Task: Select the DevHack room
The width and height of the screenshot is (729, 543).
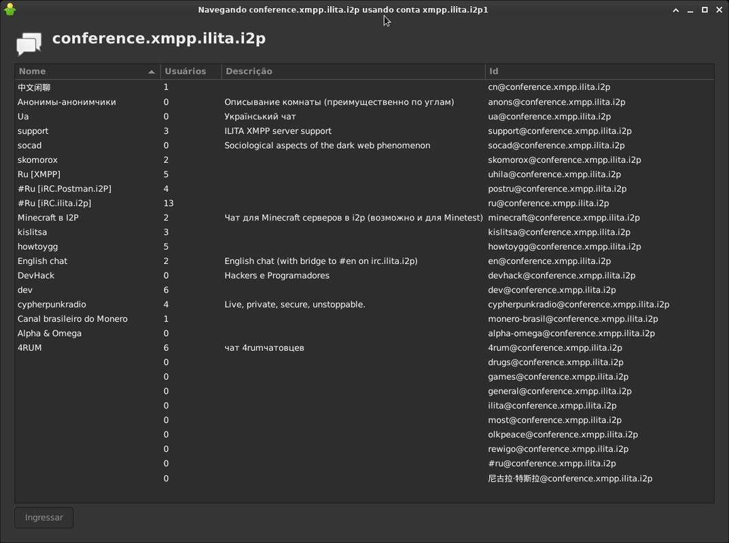Action: [364, 275]
